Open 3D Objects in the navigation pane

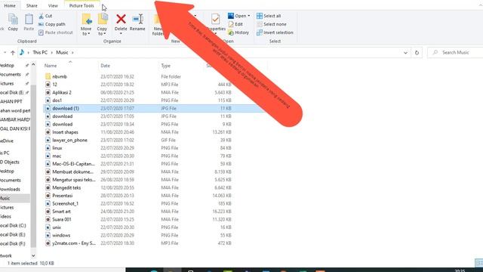10,162
